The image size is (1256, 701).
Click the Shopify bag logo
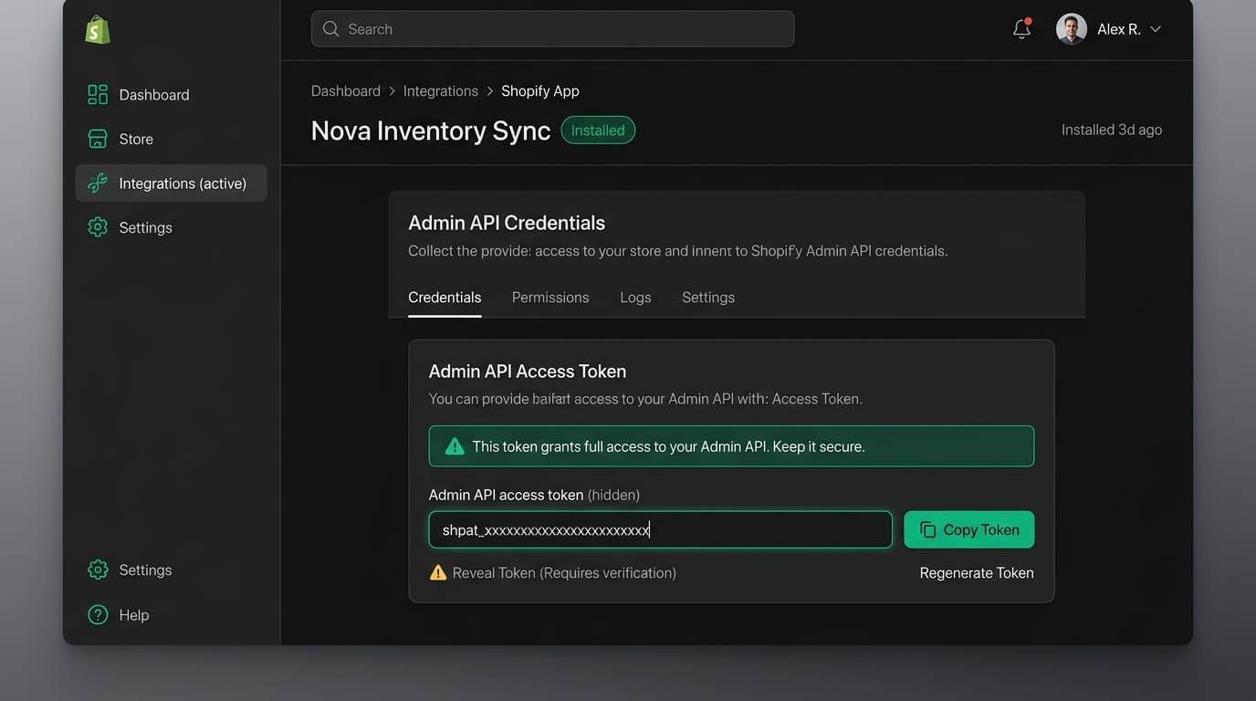[98, 30]
